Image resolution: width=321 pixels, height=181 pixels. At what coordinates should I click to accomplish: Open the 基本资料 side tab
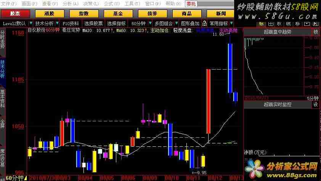click(2, 98)
